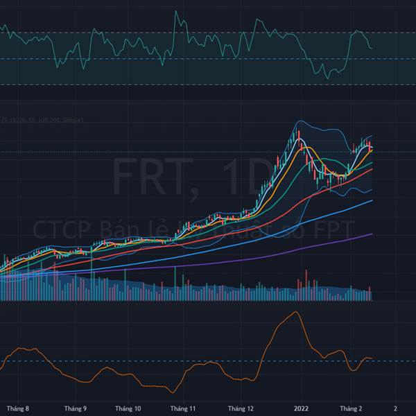Image resolution: width=416 pixels, height=416 pixels.
Task: Click the '2022' time axis label
Action: tap(301, 408)
